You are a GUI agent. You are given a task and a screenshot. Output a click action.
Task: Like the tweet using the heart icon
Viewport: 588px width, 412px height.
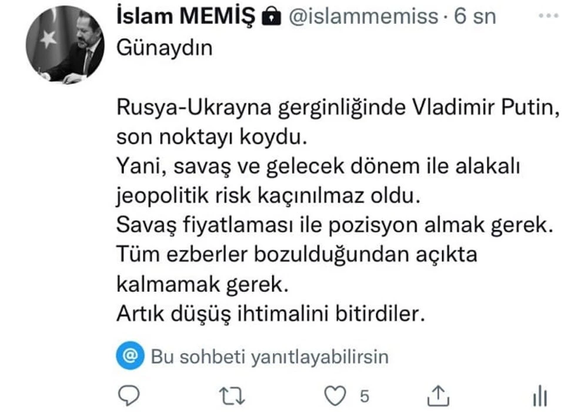(x=335, y=395)
